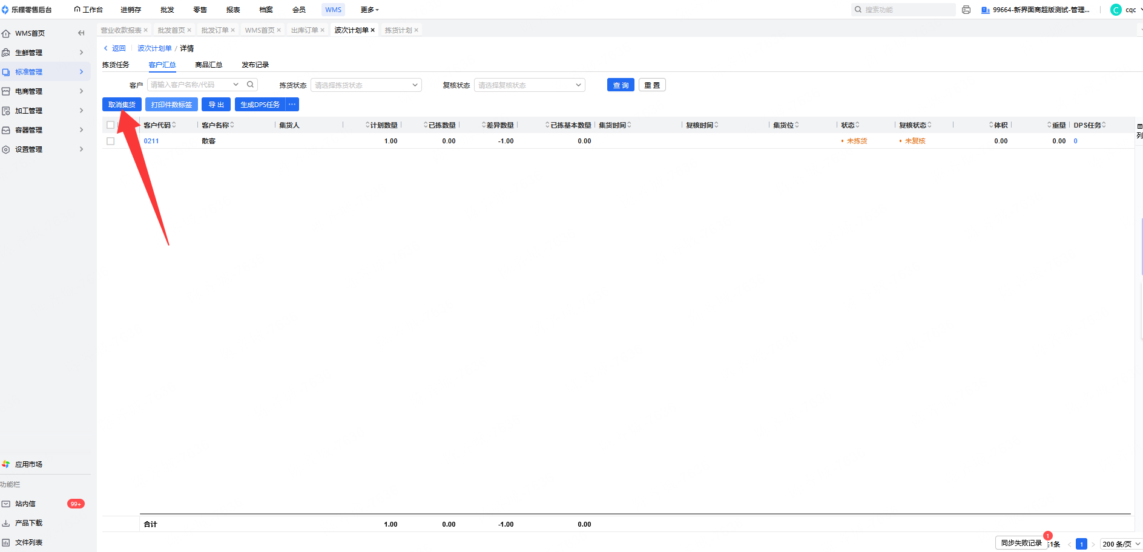1143x552 pixels.
Task: Click the WMS首页 home icon in sidebar
Action: pos(6,33)
